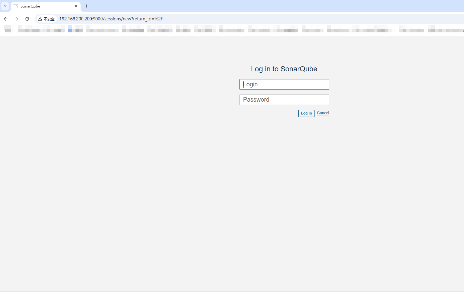Submit with the Log in button
The image size is (464, 292).
pos(306,113)
